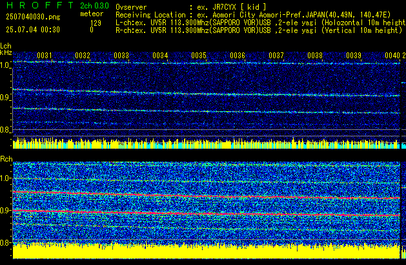
Task: Click the Rch 1.0 kHz axis label
Action: pyautogui.click(x=5, y=178)
